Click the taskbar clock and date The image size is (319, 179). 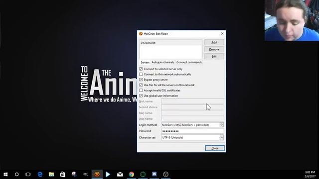pos(310,175)
